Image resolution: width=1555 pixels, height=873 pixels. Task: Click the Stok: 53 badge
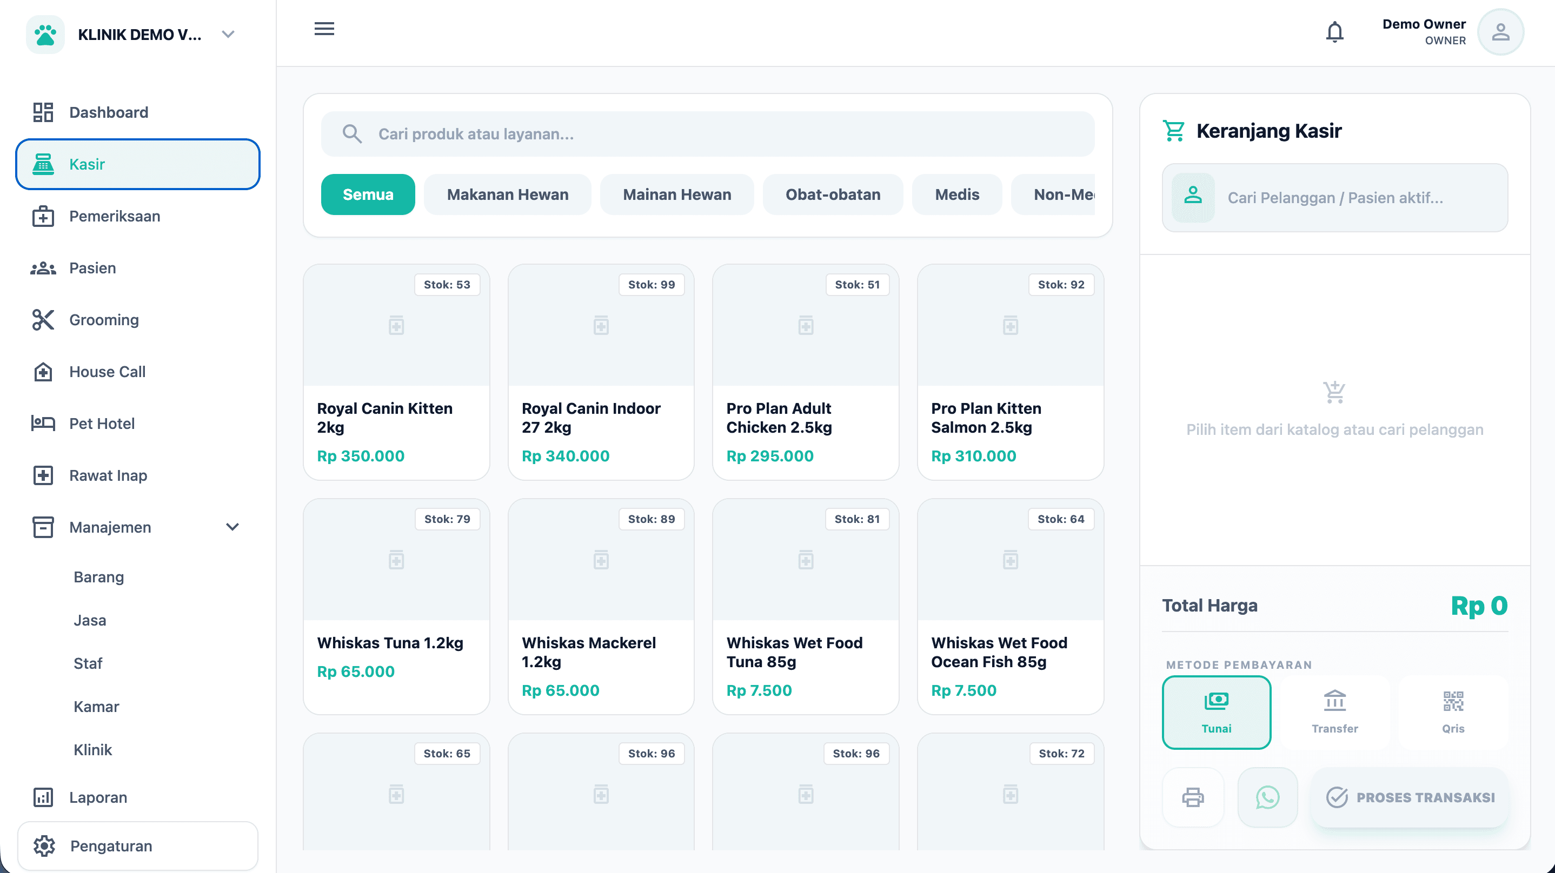447,284
